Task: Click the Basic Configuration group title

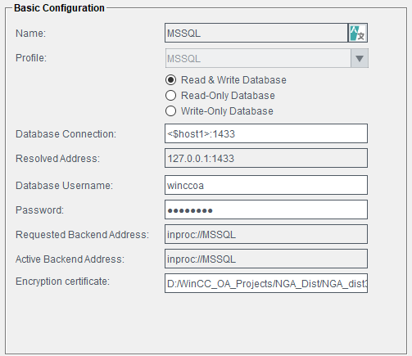Action: (59, 8)
